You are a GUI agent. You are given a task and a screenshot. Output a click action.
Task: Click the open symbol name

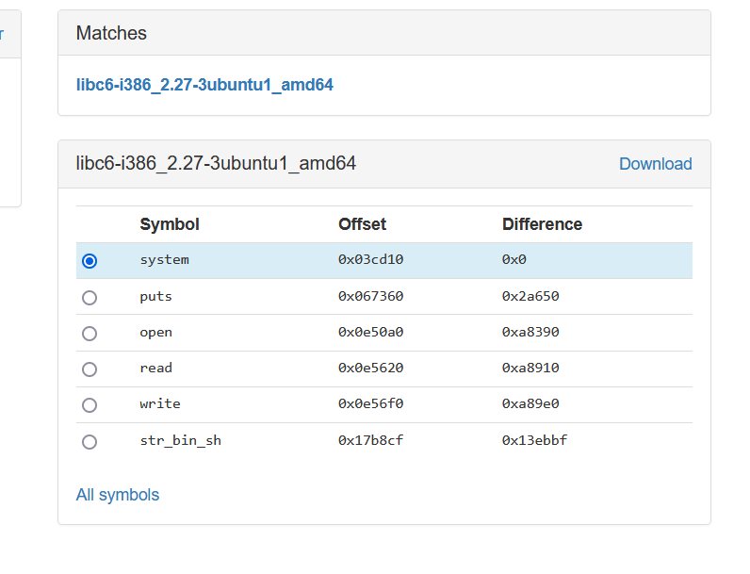(156, 332)
